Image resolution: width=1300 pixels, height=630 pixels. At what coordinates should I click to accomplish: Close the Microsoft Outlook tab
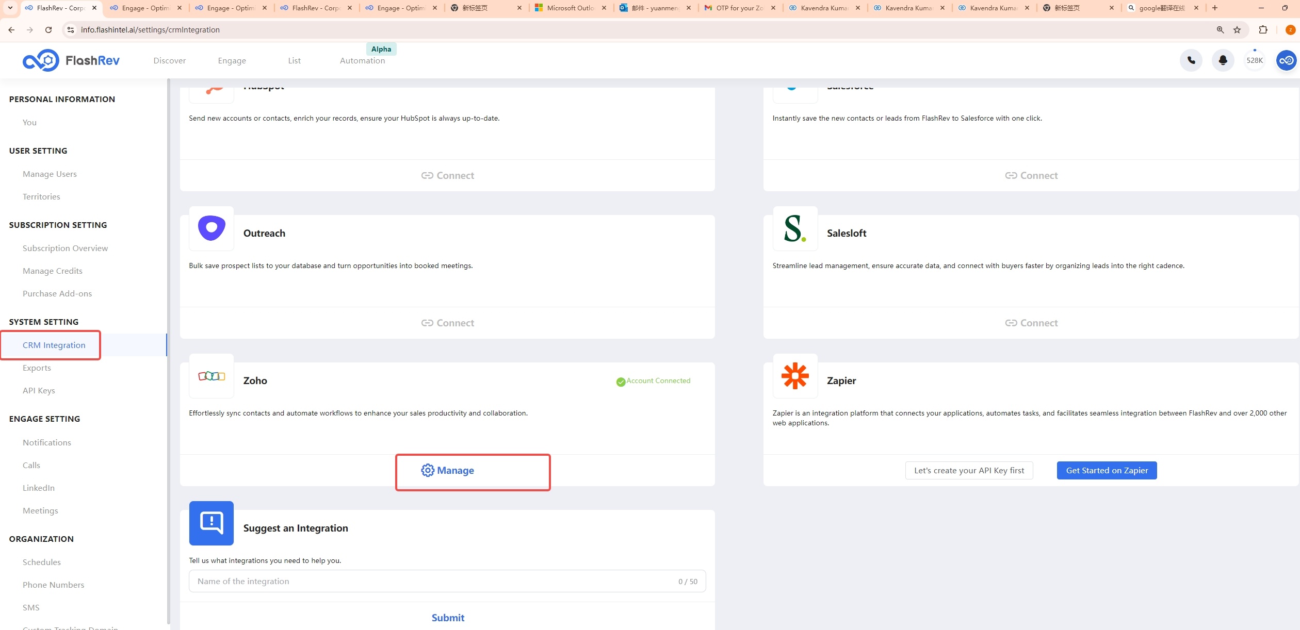click(604, 8)
